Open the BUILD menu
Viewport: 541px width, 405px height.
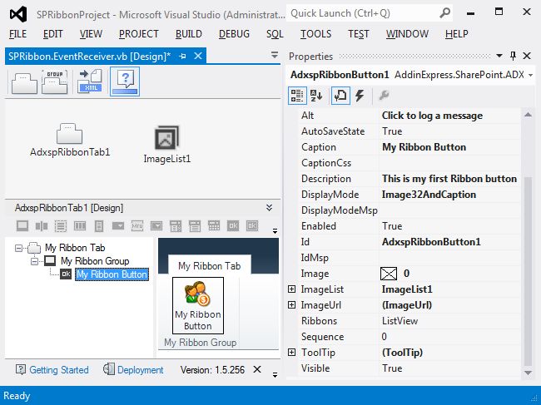(189, 34)
